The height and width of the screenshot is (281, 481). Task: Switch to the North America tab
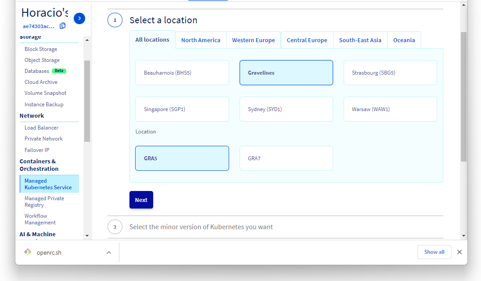(201, 40)
